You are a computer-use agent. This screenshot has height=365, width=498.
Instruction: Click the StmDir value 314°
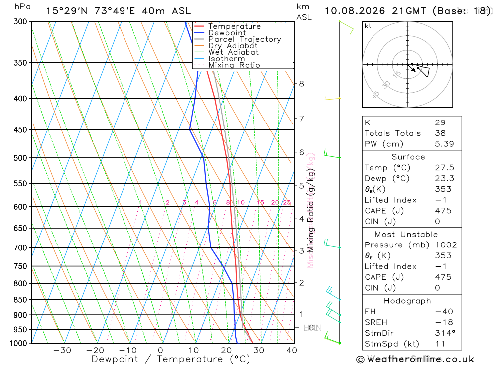point(445,333)
